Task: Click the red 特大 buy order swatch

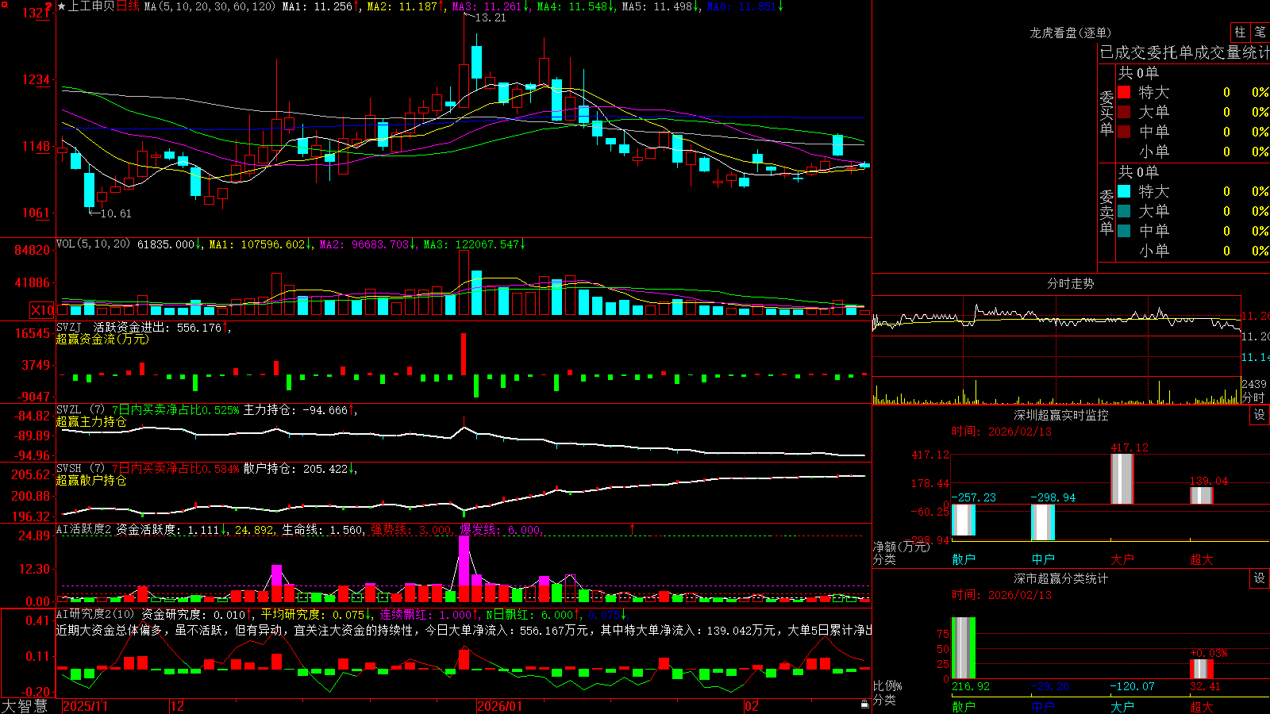Action: tap(1124, 92)
